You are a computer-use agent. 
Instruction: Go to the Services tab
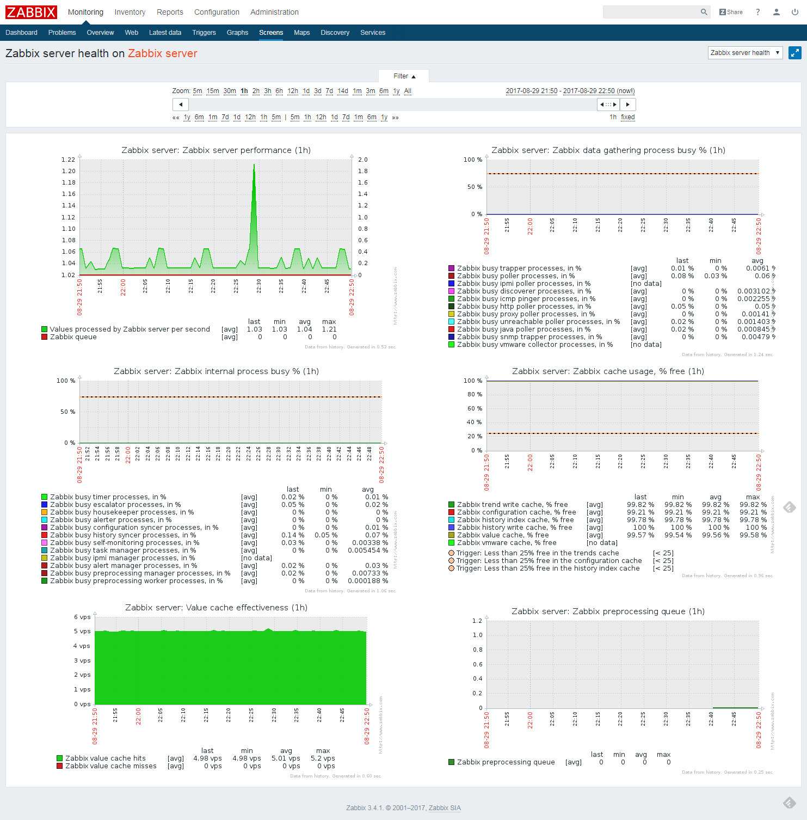(x=373, y=33)
